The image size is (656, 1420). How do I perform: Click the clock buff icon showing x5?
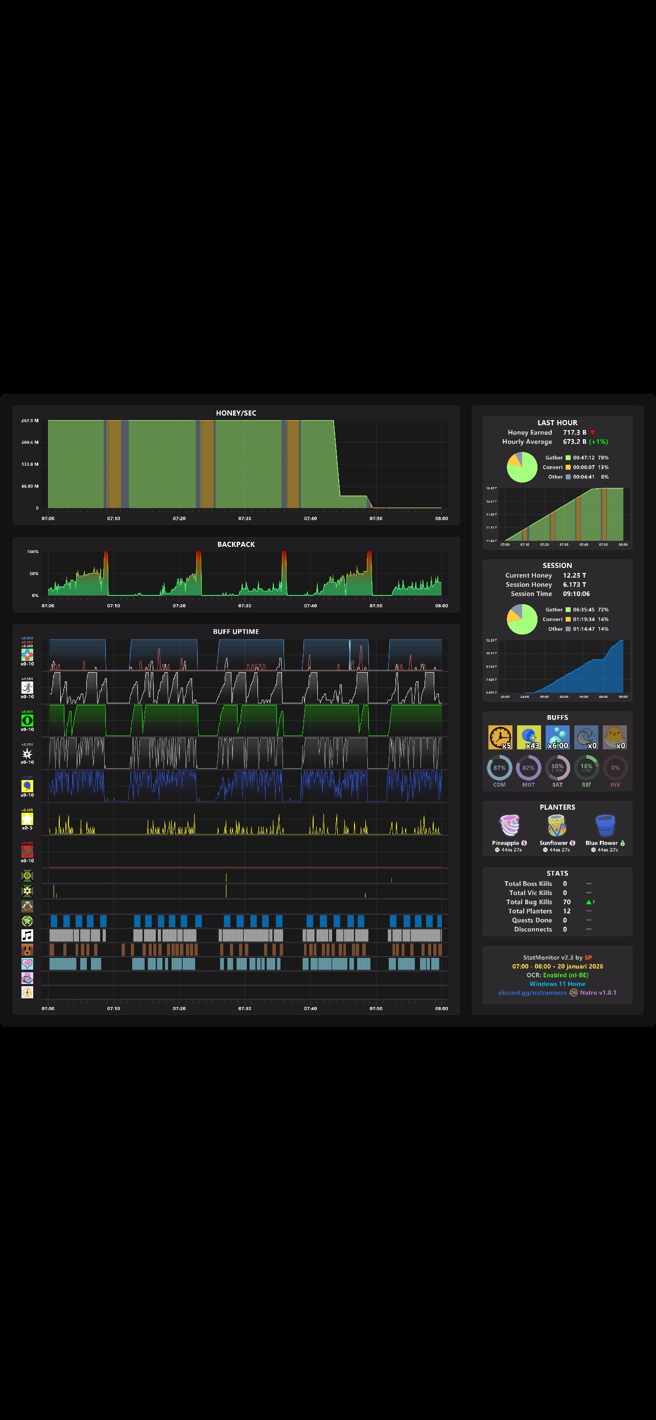tap(500, 737)
